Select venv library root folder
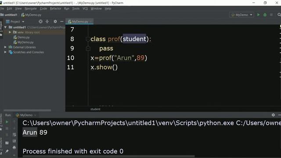This screenshot has height=158, width=281. pyautogui.click(x=26, y=32)
